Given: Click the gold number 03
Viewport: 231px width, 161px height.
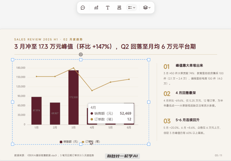Looking at the screenshot, I should [x=167, y=121].
